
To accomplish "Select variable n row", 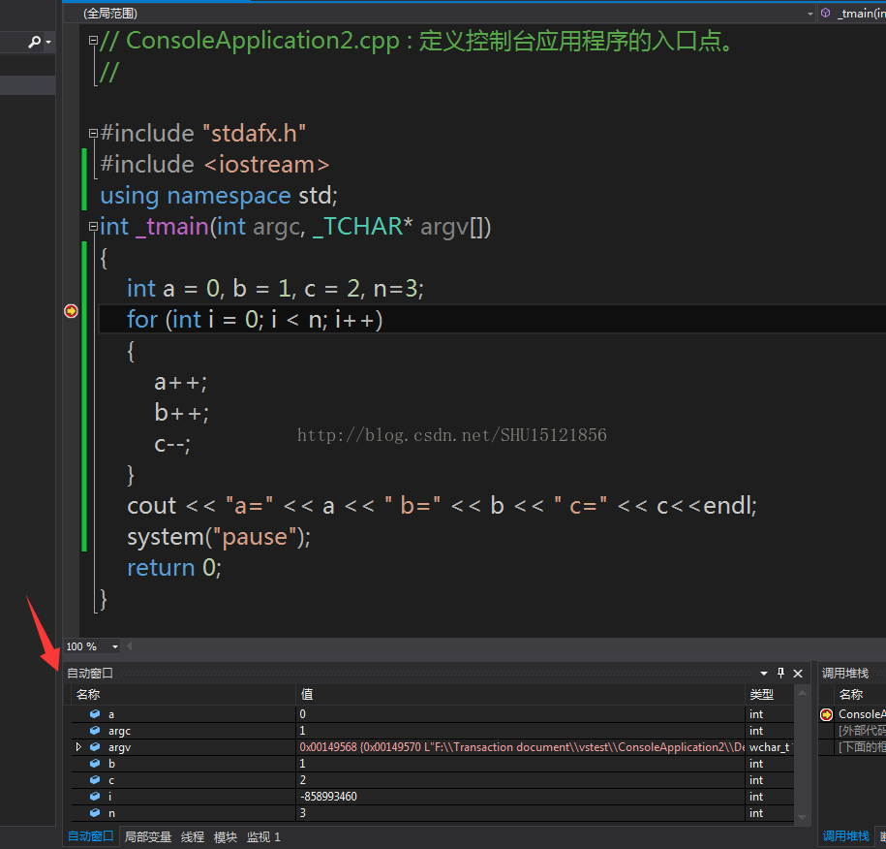I will click(x=432, y=813).
